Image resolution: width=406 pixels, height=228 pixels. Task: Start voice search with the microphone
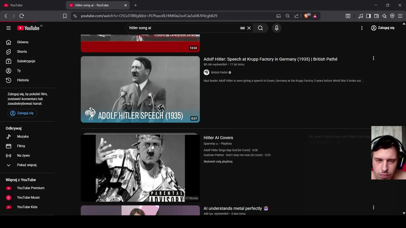(x=277, y=28)
